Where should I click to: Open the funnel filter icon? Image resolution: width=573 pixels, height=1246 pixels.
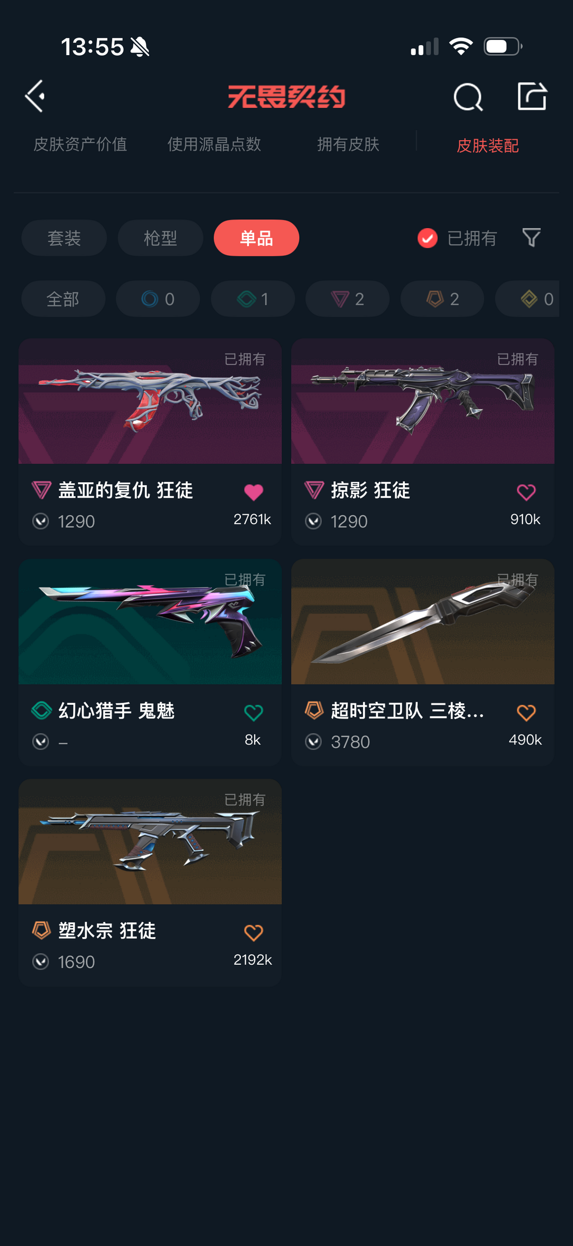[x=531, y=237]
